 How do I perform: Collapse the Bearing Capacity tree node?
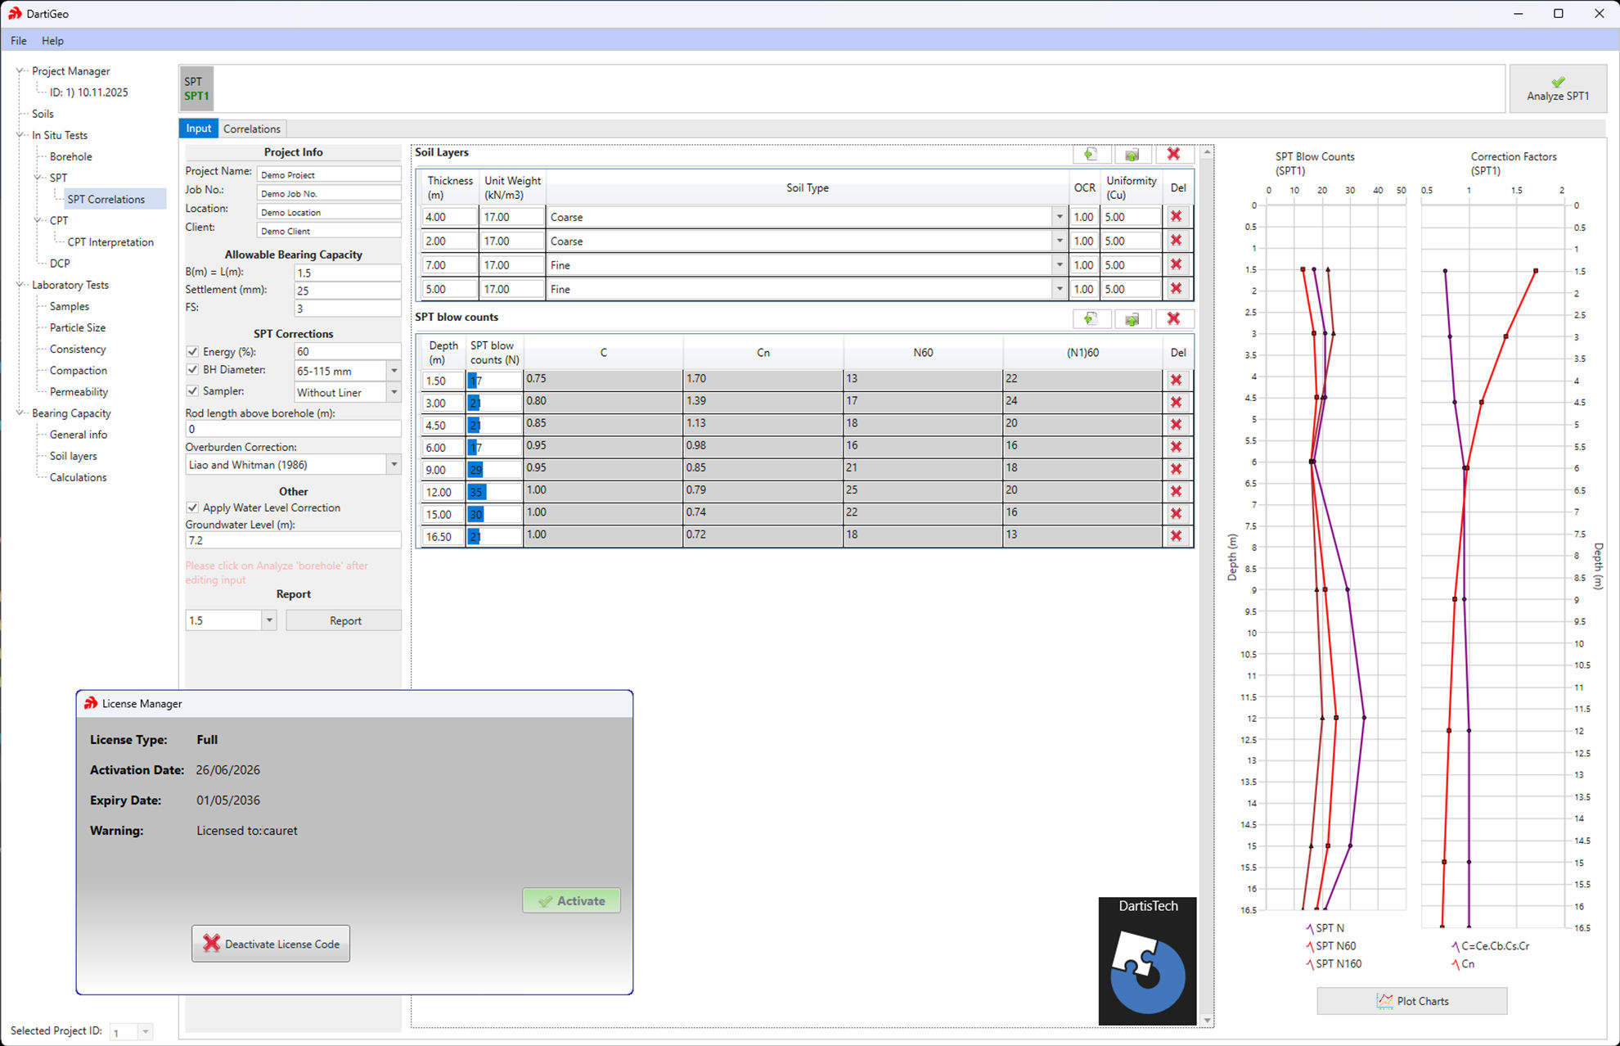coord(20,413)
